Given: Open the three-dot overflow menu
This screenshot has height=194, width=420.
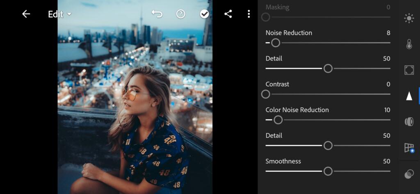Looking at the screenshot, I should tap(249, 14).
